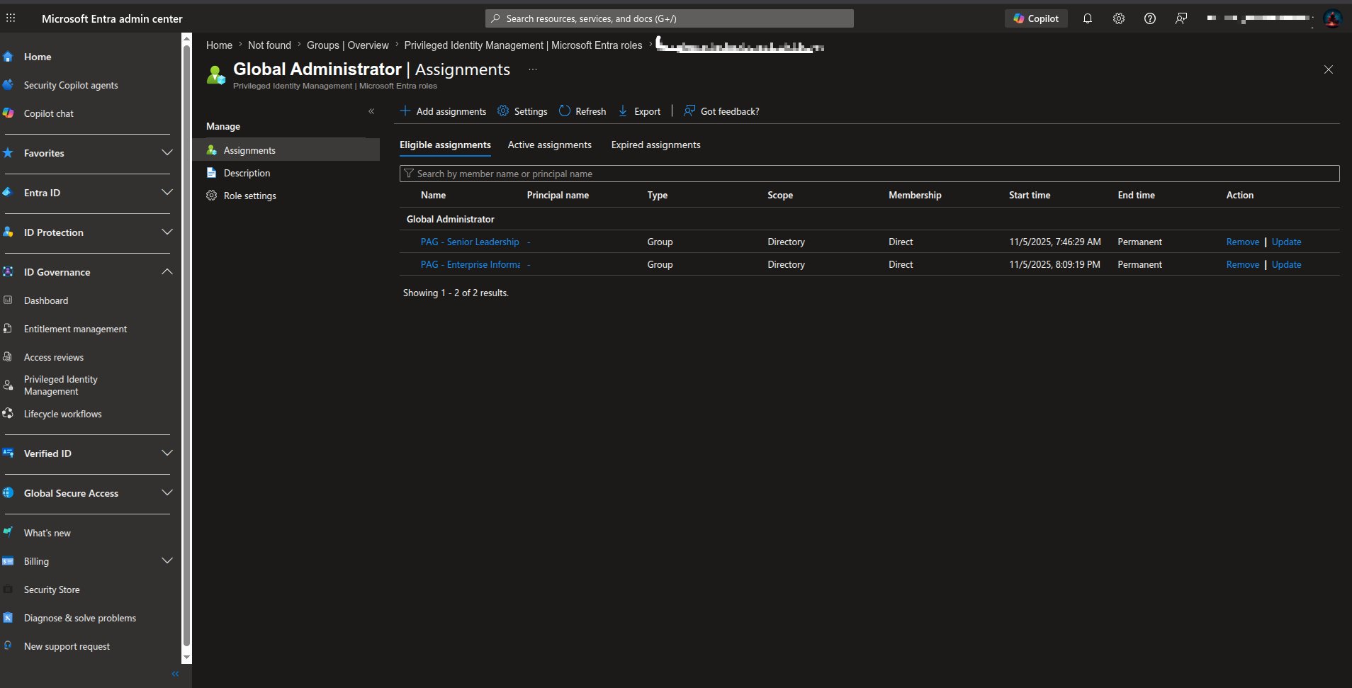This screenshot has height=688, width=1352.
Task: Click the Home breadcrumb link
Action: 219,45
